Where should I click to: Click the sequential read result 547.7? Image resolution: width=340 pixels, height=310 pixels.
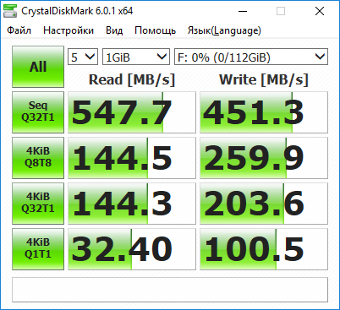132,112
